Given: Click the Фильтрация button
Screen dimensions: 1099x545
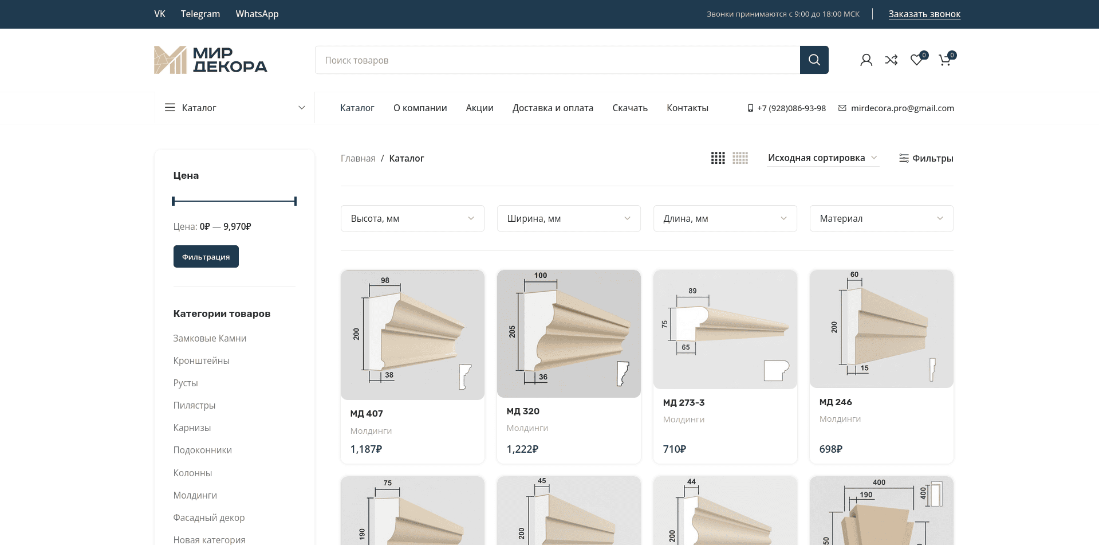Looking at the screenshot, I should (x=206, y=257).
